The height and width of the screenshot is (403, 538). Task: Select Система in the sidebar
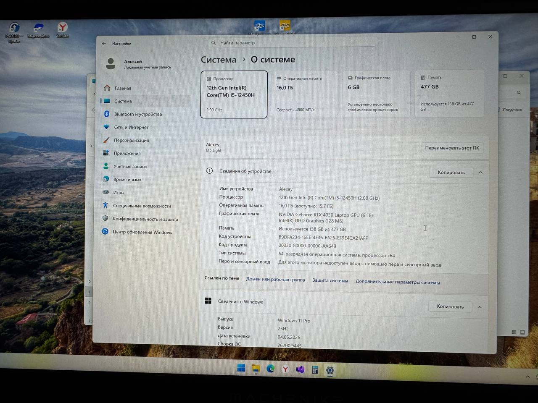coord(145,101)
